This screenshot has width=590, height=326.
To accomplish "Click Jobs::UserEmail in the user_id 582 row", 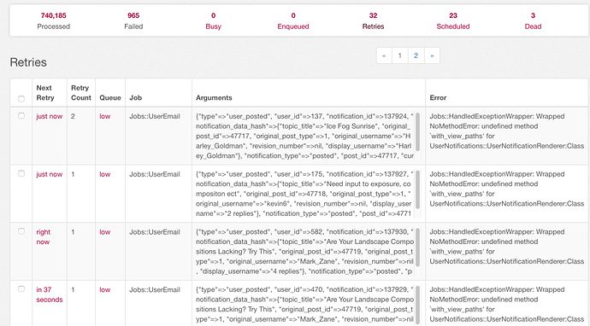I will pyautogui.click(x=155, y=232).
